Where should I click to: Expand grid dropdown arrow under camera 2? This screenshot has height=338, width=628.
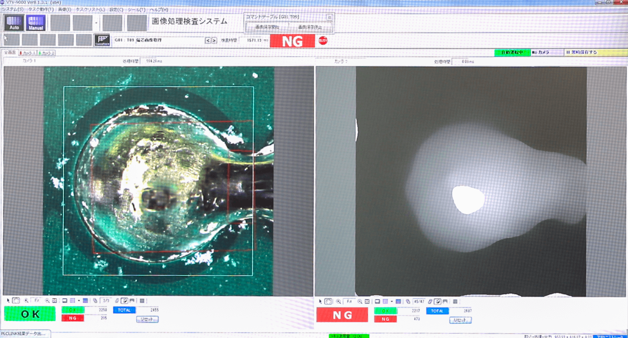pos(391,302)
